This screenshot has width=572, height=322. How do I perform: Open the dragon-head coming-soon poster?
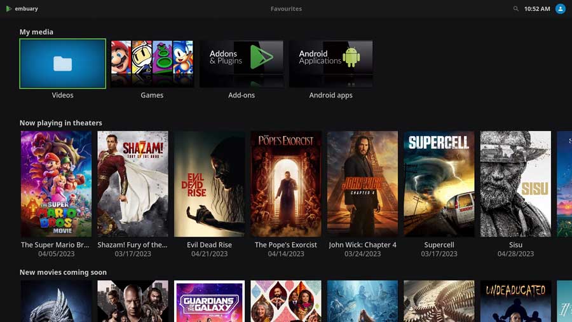tap(56, 301)
